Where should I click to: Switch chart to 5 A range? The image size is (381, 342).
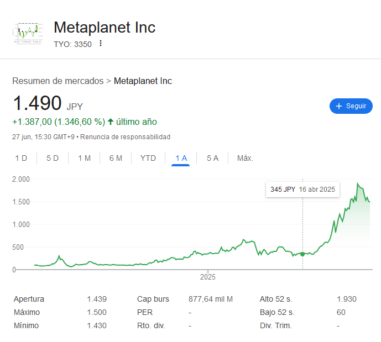point(212,158)
